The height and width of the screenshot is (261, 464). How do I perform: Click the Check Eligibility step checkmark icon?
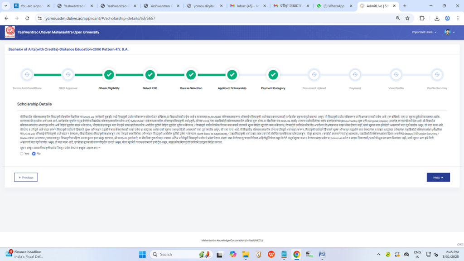point(109,74)
